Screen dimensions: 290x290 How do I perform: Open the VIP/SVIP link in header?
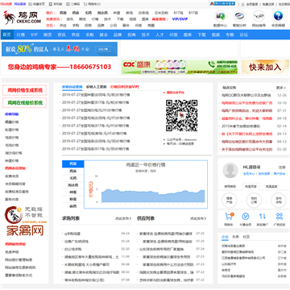click(x=180, y=19)
